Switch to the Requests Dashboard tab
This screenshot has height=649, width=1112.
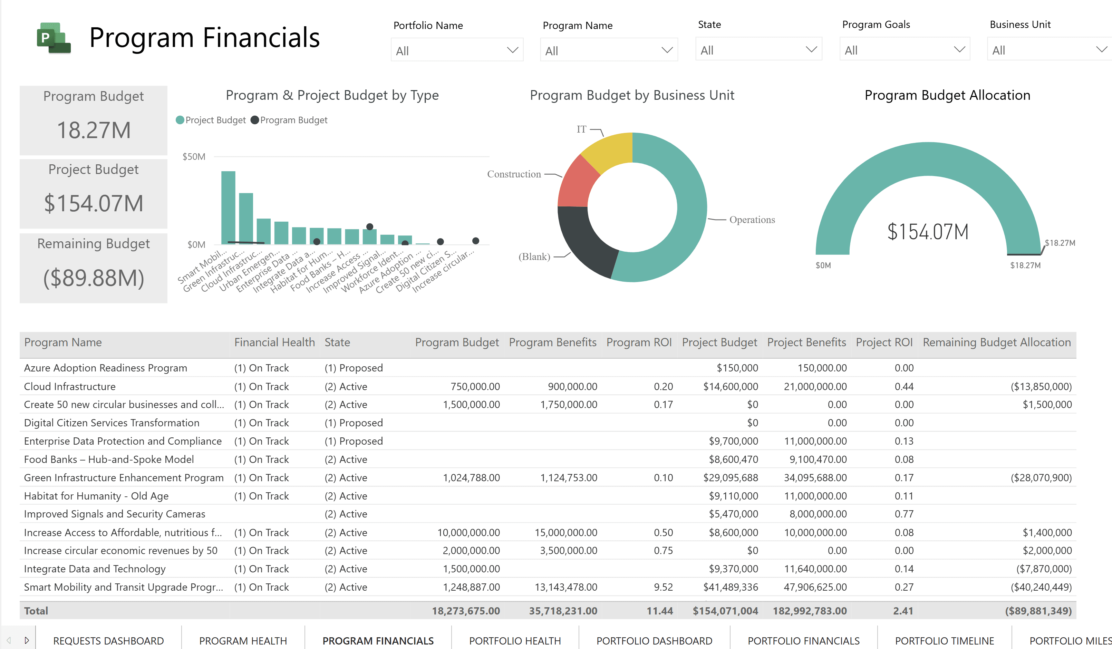click(108, 641)
